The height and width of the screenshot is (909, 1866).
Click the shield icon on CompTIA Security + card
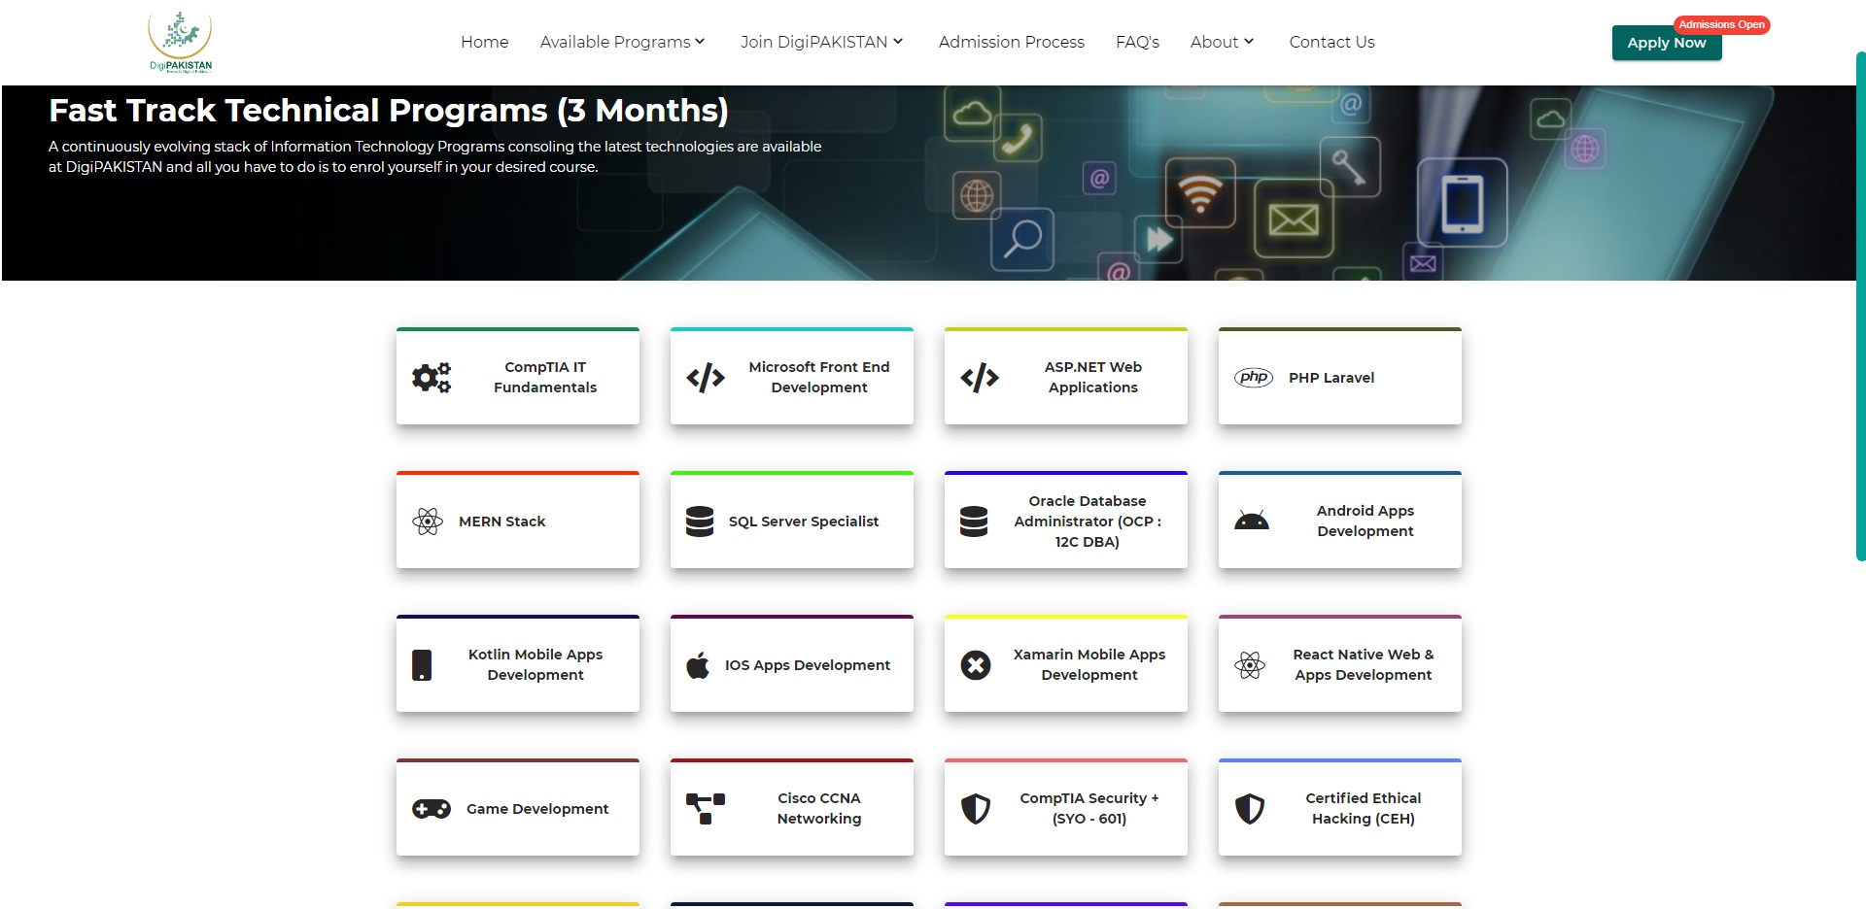click(976, 809)
